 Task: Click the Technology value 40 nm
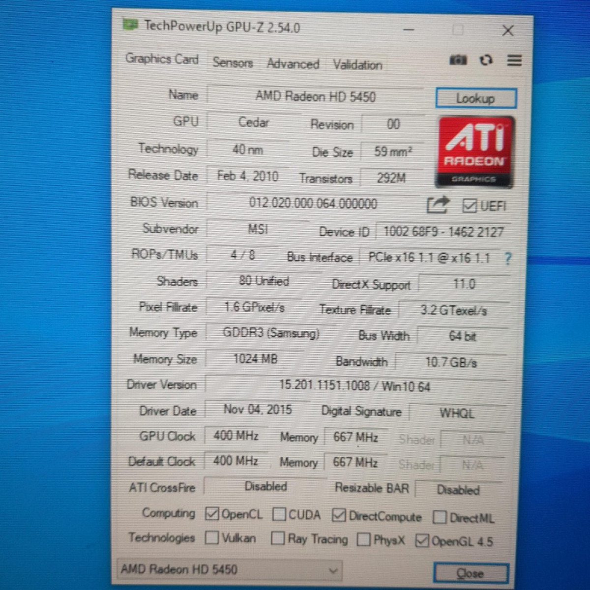248,149
